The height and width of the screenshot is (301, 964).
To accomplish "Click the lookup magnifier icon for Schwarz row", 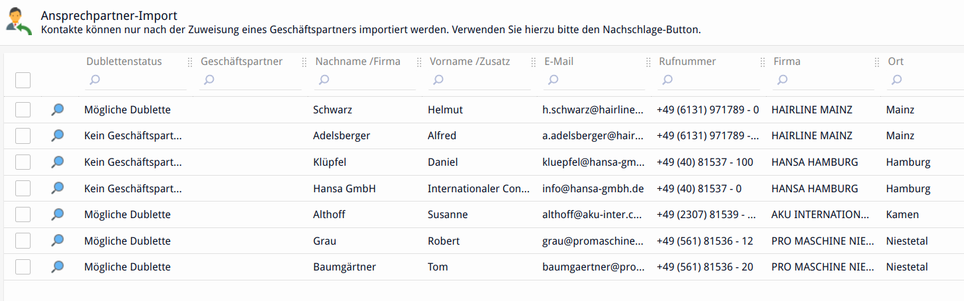I will pos(58,110).
